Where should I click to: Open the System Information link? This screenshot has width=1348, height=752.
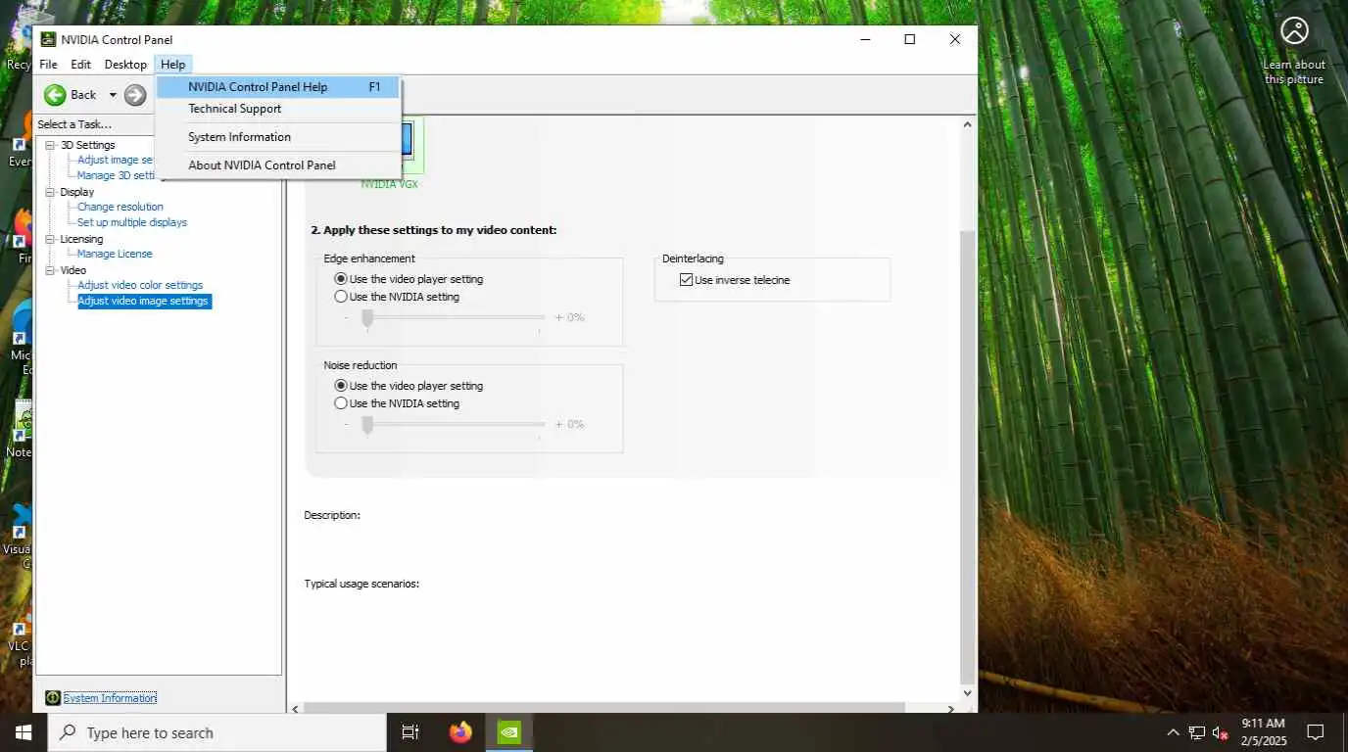[x=110, y=698]
